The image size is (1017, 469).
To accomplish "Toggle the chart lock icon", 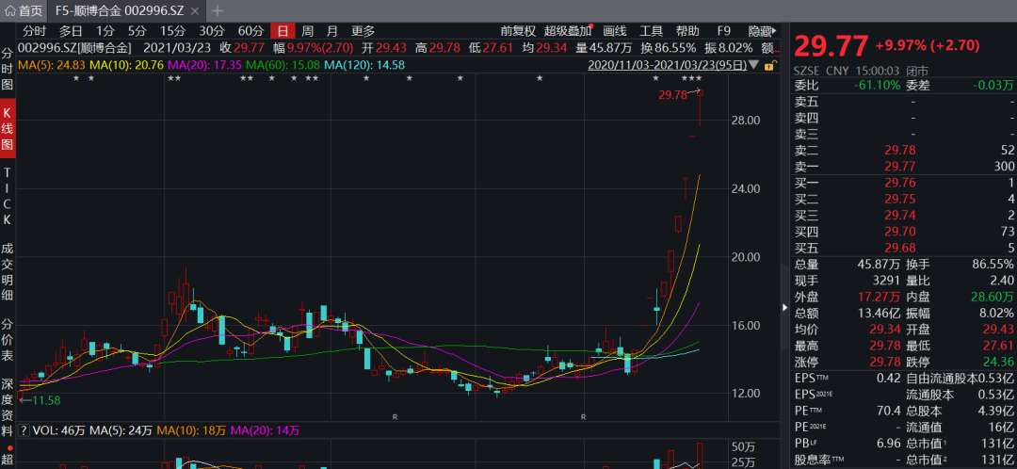I will (769, 65).
